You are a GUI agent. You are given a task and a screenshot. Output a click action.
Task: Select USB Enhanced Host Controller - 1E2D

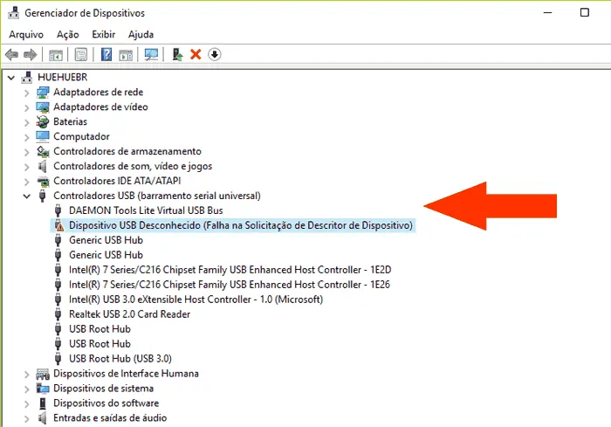(230, 270)
